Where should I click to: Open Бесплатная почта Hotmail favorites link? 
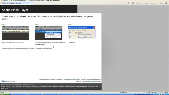coord(36,1)
